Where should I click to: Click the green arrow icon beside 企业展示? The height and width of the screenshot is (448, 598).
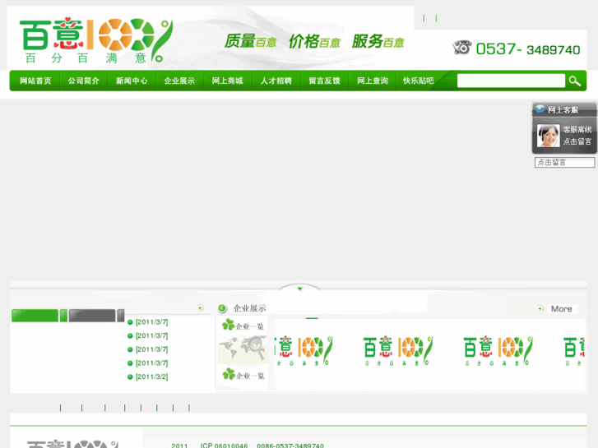coord(222,308)
